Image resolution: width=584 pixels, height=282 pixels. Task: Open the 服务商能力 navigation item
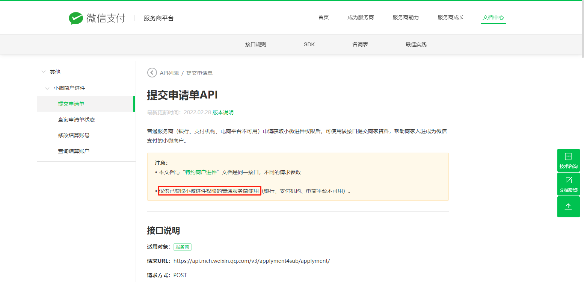click(x=406, y=17)
